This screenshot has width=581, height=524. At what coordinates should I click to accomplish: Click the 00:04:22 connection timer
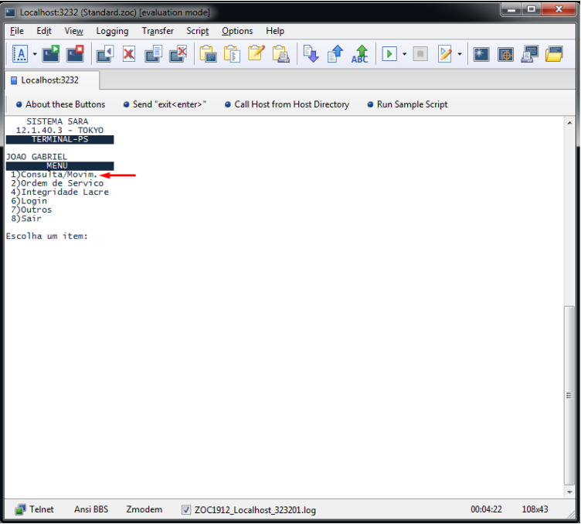486,509
